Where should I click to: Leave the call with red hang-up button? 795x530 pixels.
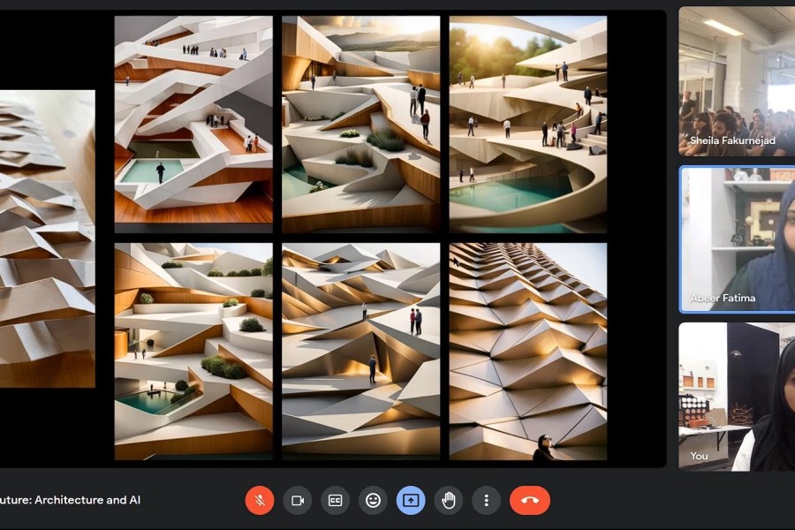click(529, 500)
